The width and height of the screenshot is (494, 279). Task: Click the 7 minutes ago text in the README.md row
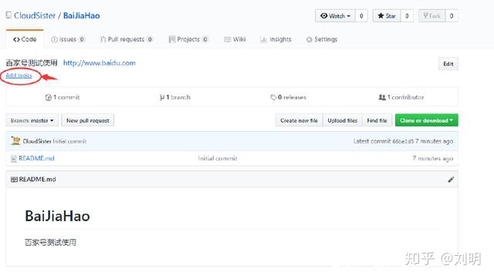click(x=432, y=158)
